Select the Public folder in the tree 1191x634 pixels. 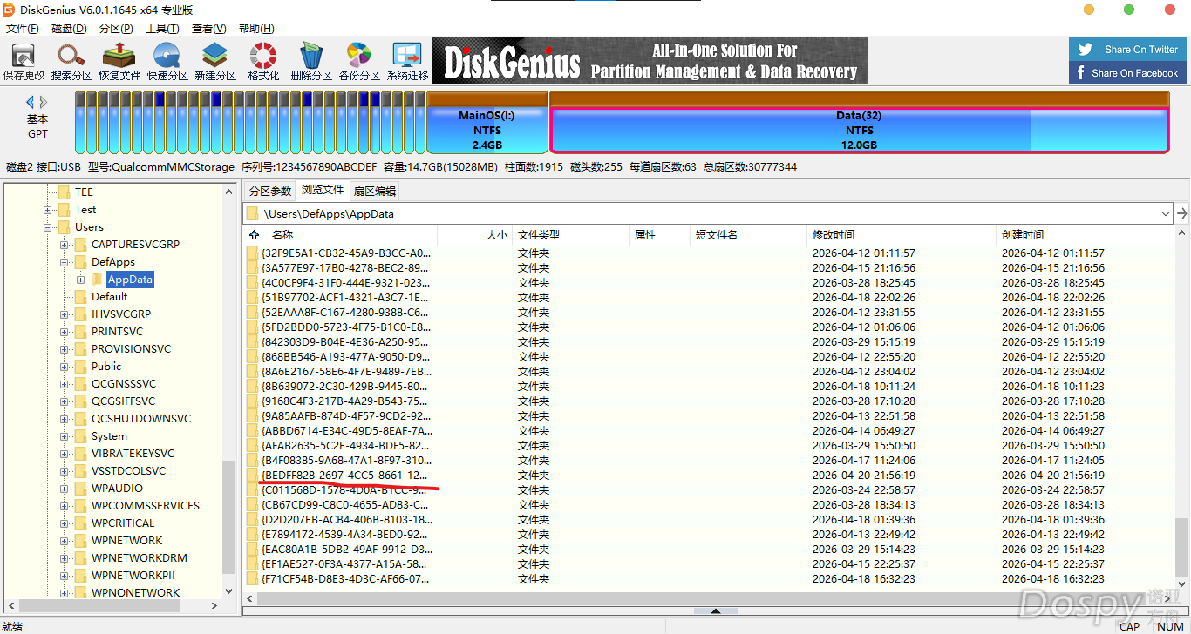(106, 367)
